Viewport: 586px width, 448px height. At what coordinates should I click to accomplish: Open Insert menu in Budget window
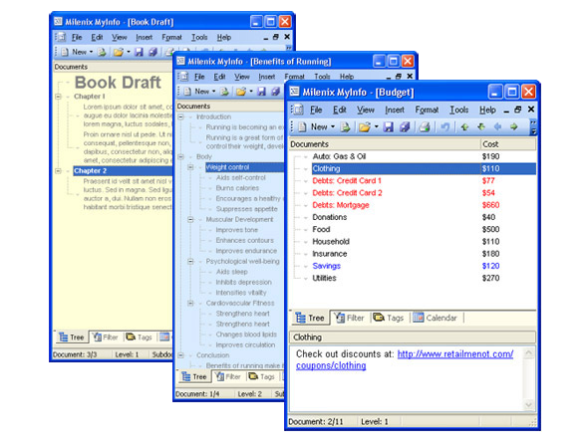(395, 110)
